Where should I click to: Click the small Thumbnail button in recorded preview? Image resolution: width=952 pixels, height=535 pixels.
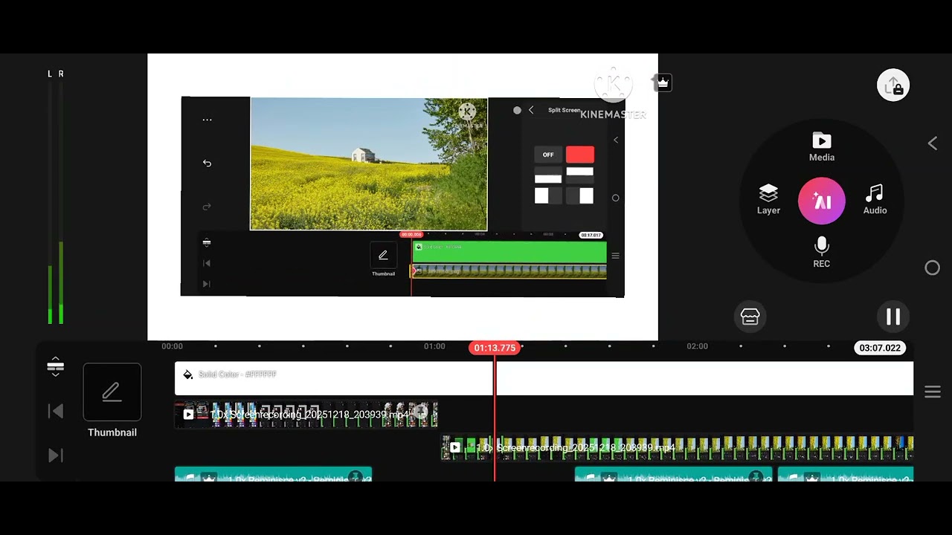coord(383,260)
